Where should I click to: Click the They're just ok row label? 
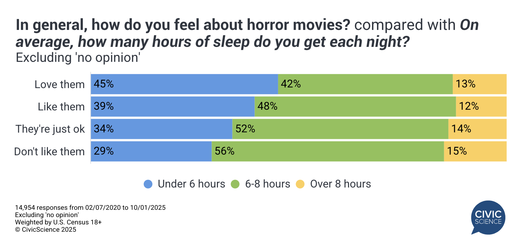pyautogui.click(x=50, y=129)
